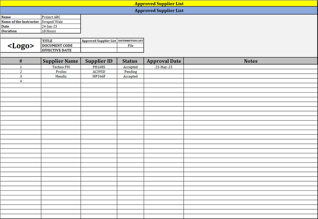The width and height of the screenshot is (318, 219).
Task: Select the 18 Hours duration cell
Action: (61, 31)
